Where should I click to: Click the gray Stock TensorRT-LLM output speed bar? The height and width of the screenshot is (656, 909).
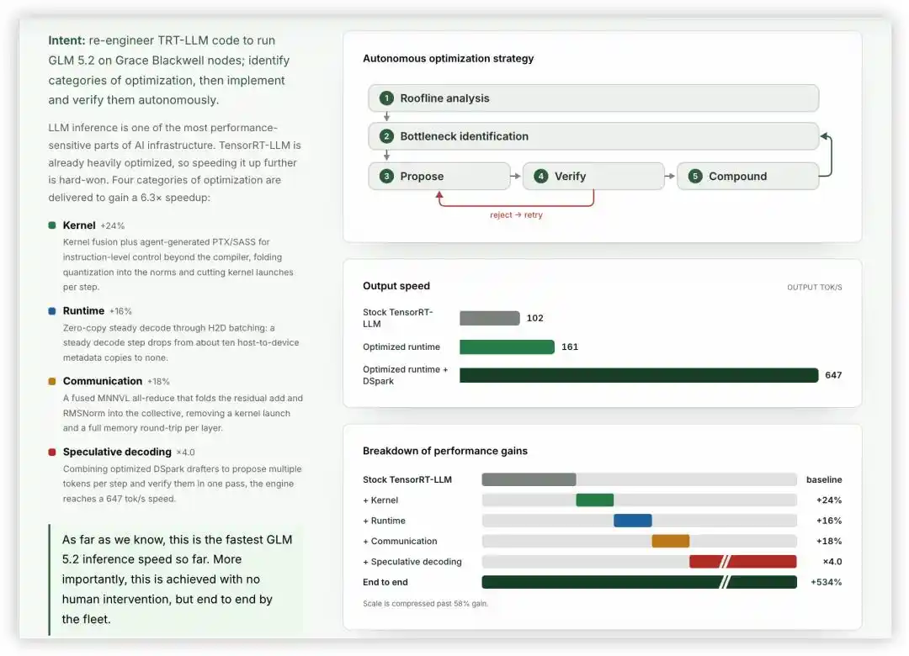pos(489,318)
